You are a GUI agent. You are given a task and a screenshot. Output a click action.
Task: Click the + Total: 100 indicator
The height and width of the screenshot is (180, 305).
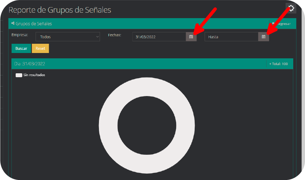point(279,64)
